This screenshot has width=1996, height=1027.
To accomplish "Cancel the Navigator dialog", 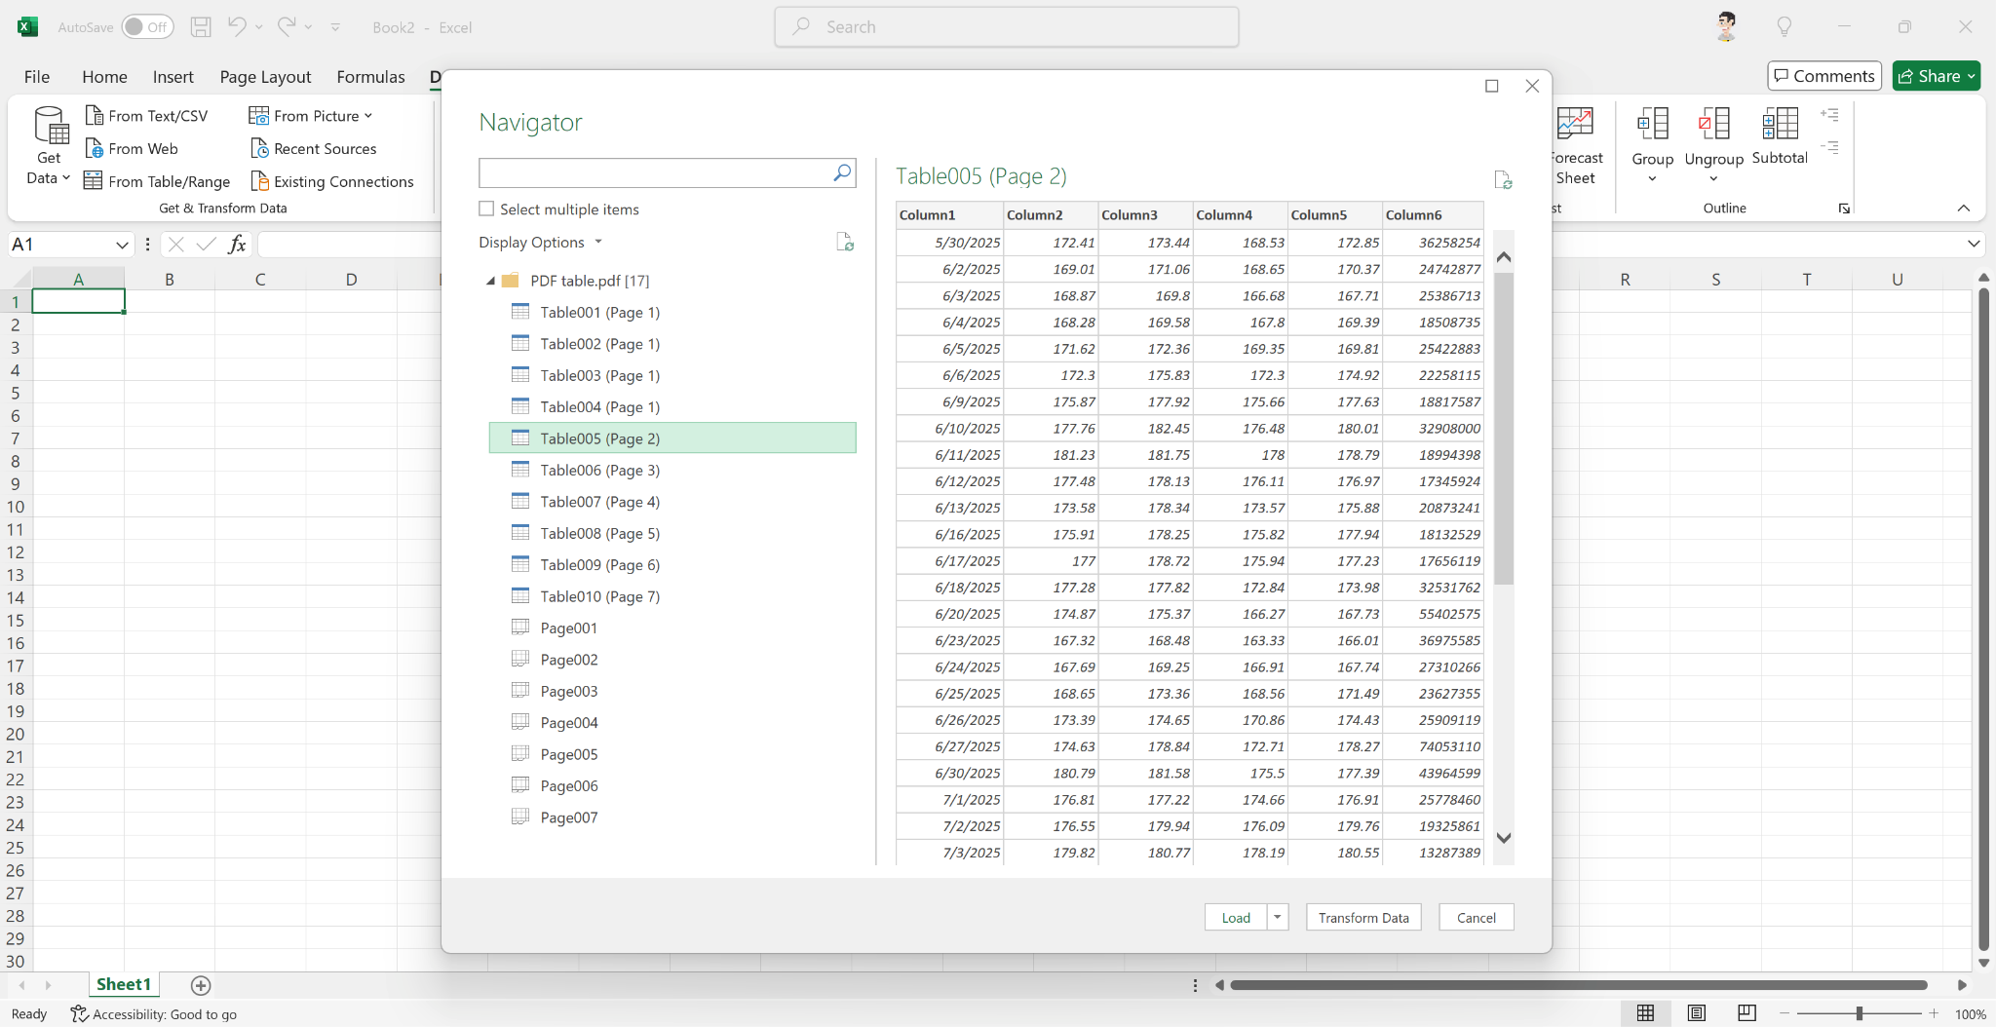I will coord(1476,918).
